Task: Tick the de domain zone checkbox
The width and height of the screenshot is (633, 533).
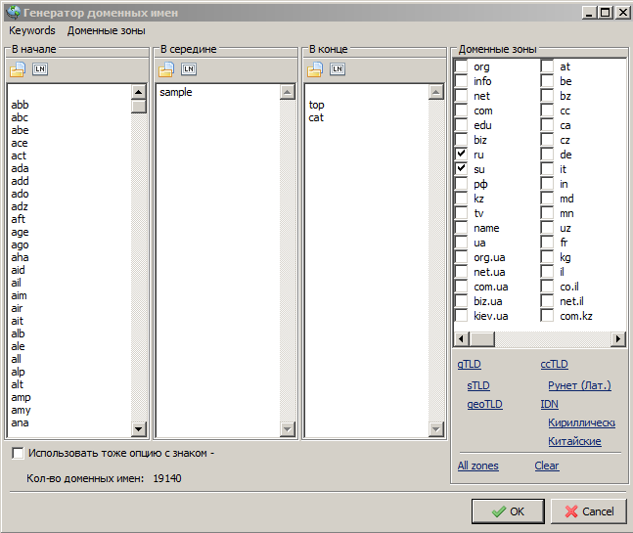Action: (x=547, y=155)
